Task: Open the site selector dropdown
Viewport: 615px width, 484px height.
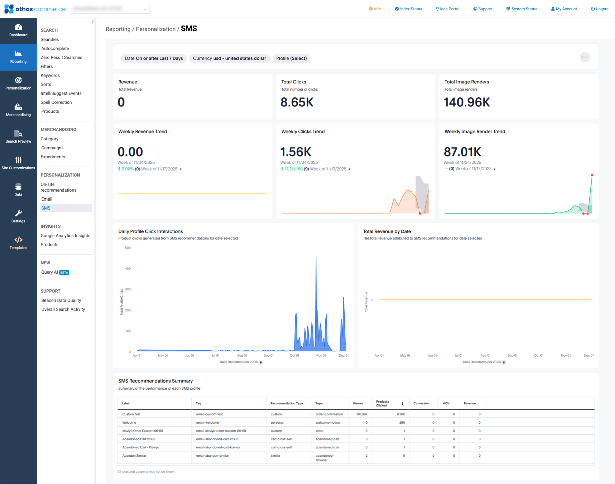Action: click(110, 9)
